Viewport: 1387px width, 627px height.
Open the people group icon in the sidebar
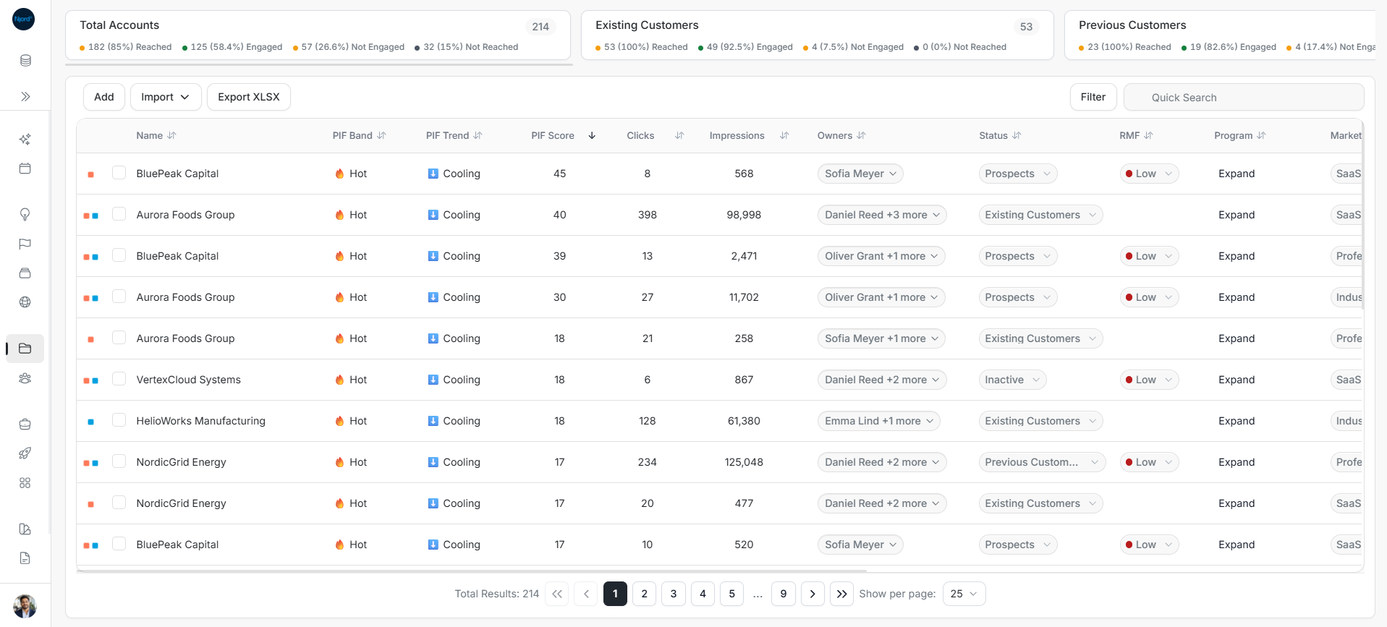tap(25, 378)
